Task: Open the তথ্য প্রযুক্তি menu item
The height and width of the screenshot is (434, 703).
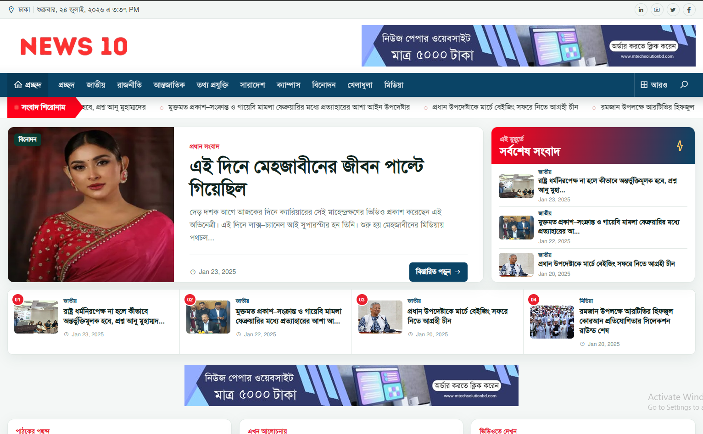Action: tap(212, 85)
